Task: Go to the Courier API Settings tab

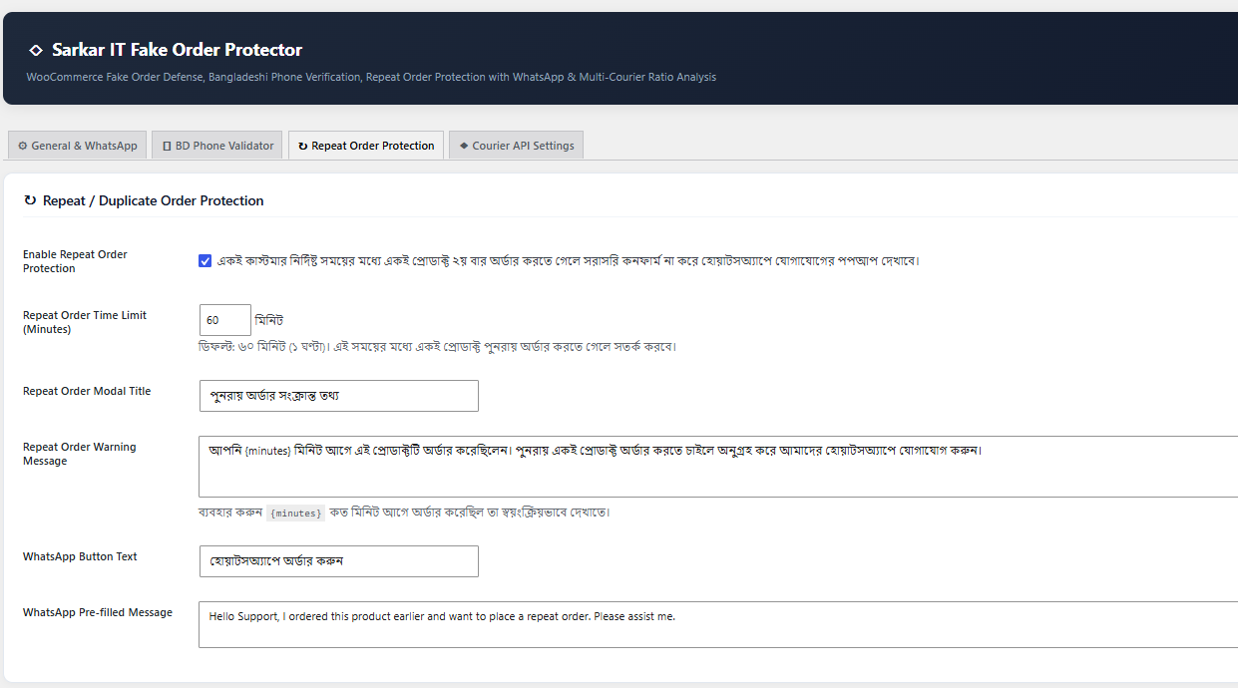Action: click(x=516, y=146)
